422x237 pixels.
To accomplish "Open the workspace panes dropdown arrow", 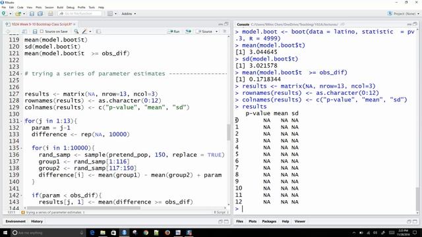I will (x=116, y=14).
